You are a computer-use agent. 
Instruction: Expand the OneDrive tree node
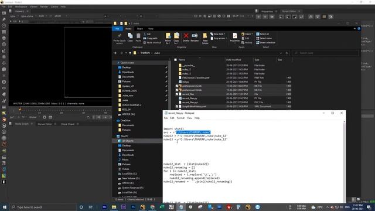tap(115, 121)
